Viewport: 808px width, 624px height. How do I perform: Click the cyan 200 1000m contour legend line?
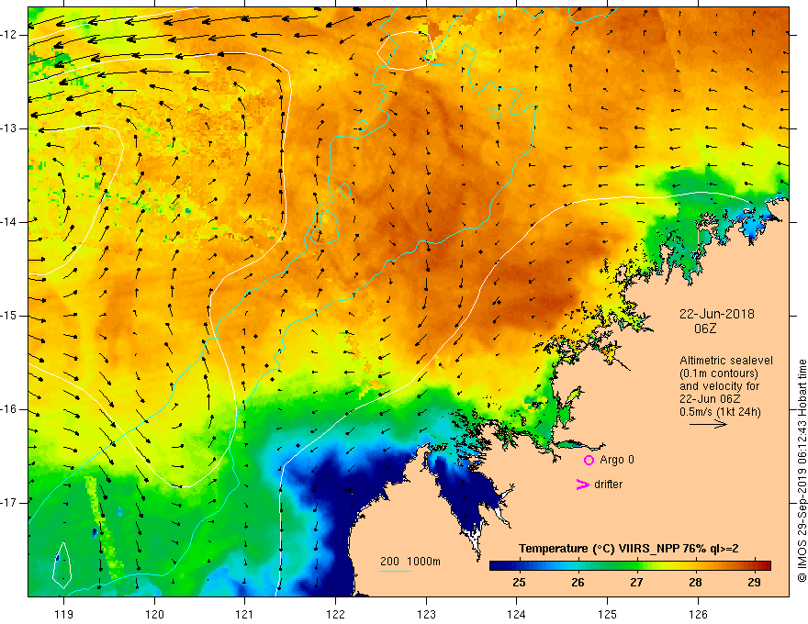tap(395, 571)
